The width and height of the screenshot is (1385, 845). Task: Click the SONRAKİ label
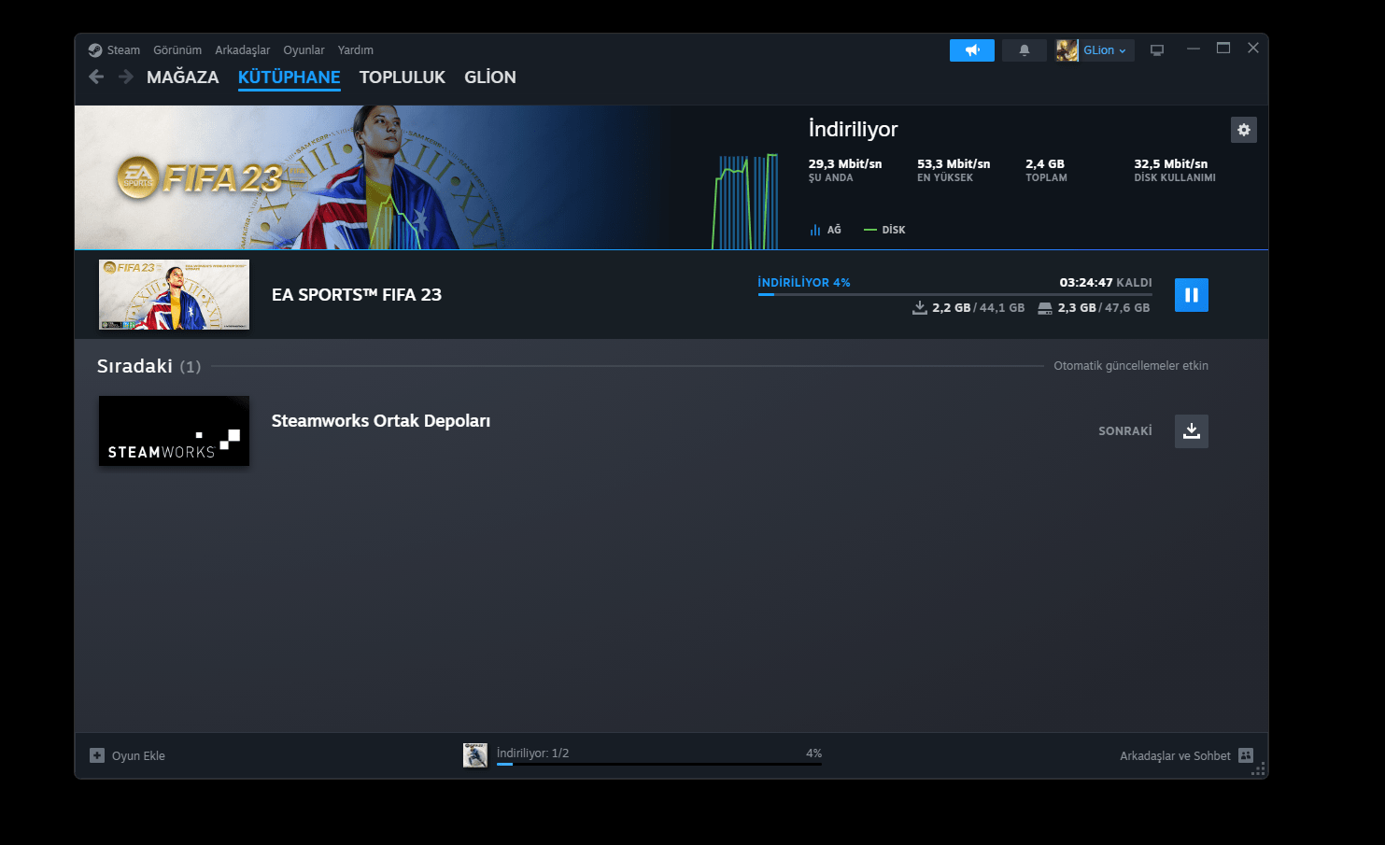(1125, 431)
